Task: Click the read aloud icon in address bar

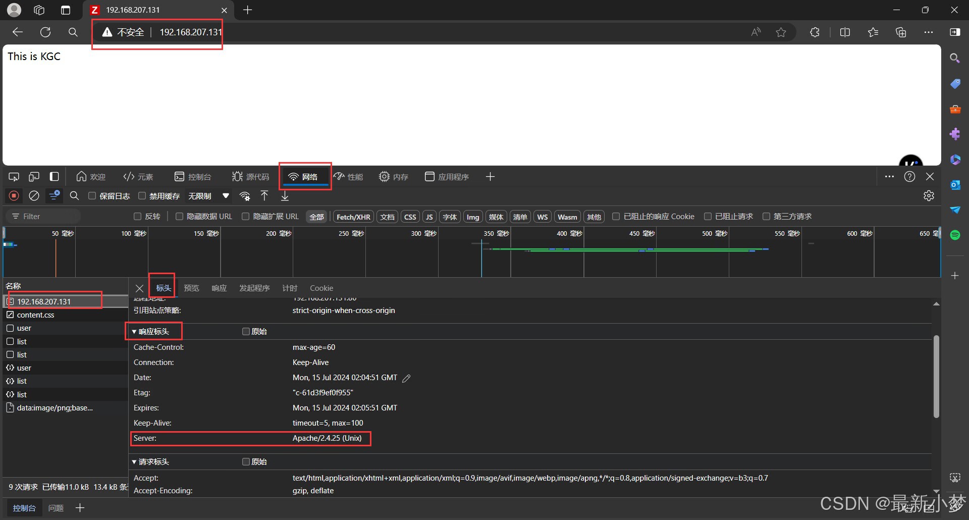Action: [x=756, y=32]
